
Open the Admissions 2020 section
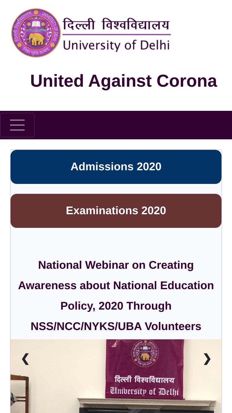(116, 167)
